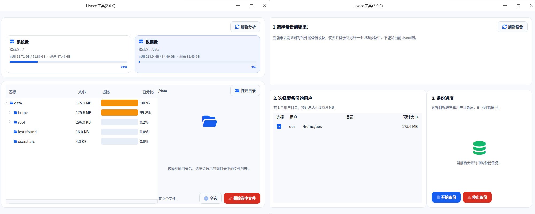Start backup using the 开始备份 button
535x214 pixels.
pos(446,197)
